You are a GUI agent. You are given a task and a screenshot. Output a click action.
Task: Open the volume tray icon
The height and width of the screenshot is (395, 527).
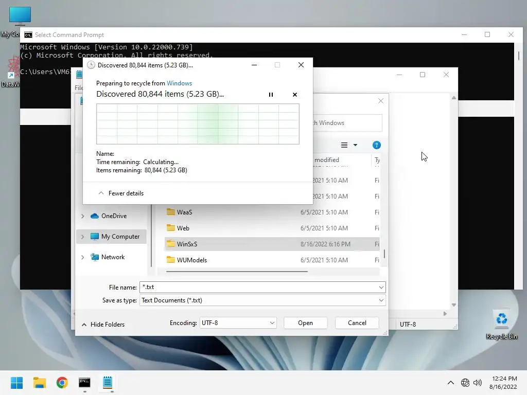click(477, 383)
